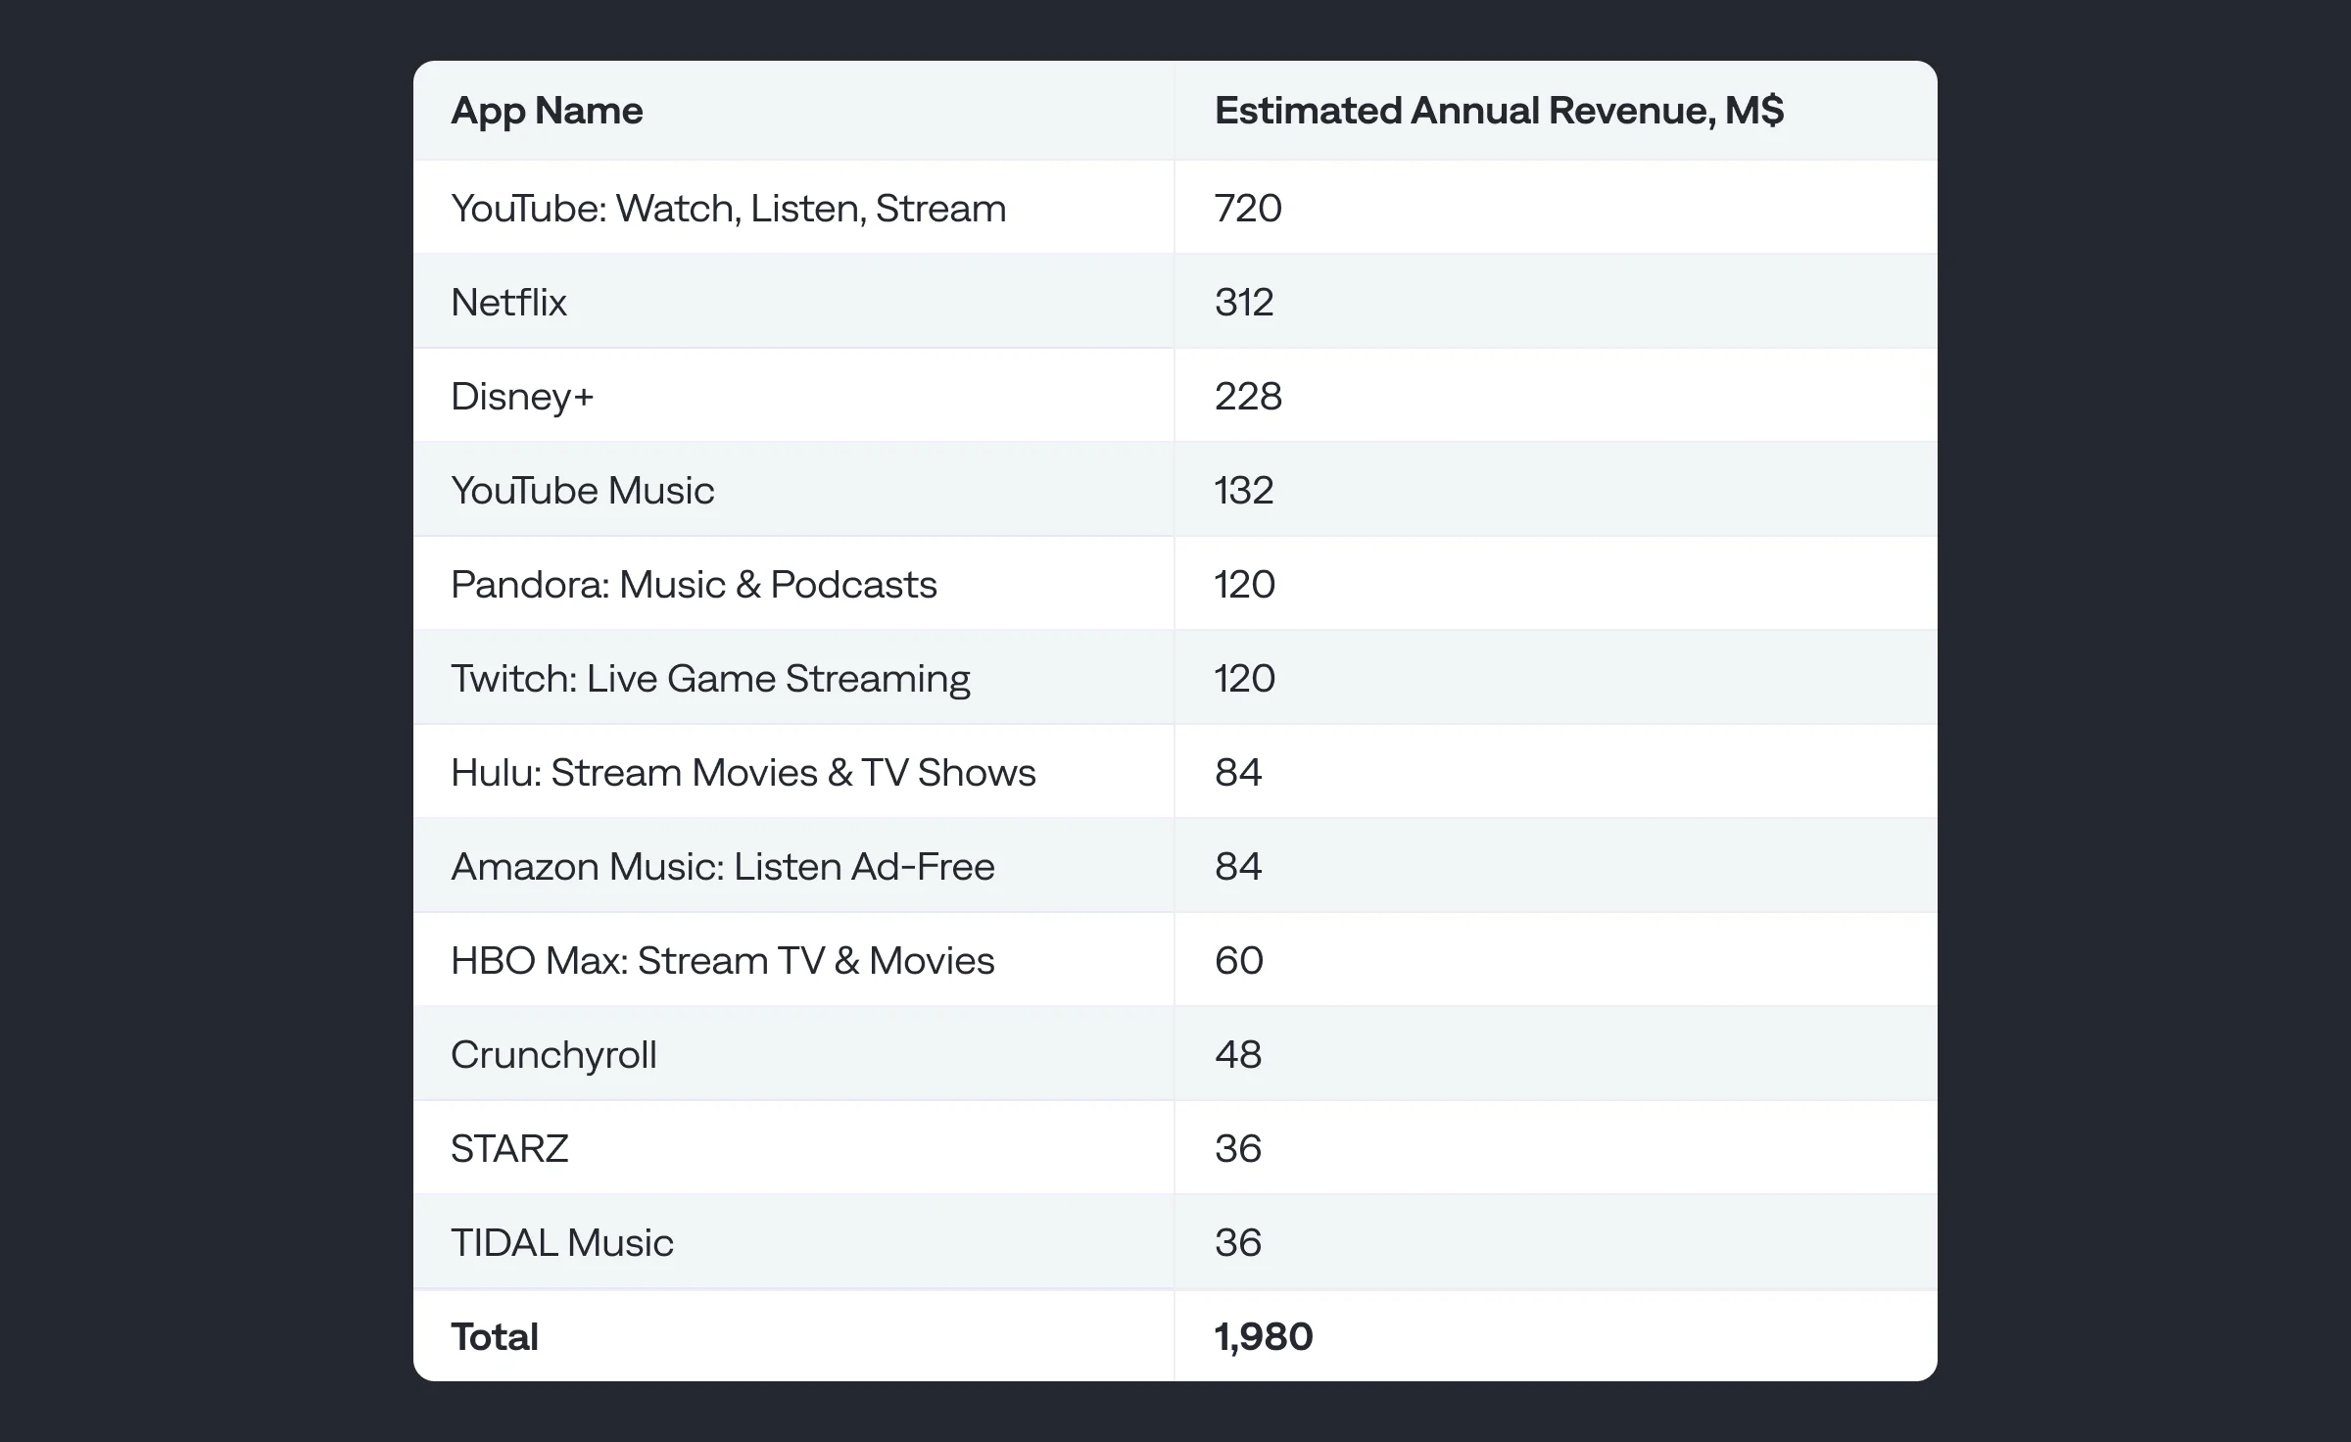Screen dimensions: 2351x1442
Task: Click the Netflix app name
Action: pos(507,302)
